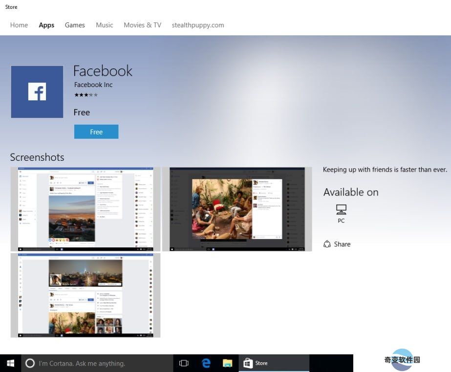The width and height of the screenshot is (451, 372).
Task: Open the Home tab in Store
Action: click(x=19, y=25)
